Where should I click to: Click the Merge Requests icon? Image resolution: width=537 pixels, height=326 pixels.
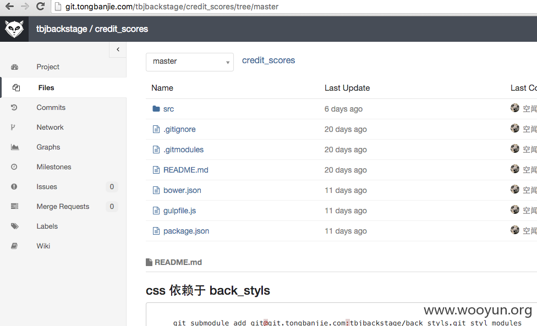tap(14, 206)
